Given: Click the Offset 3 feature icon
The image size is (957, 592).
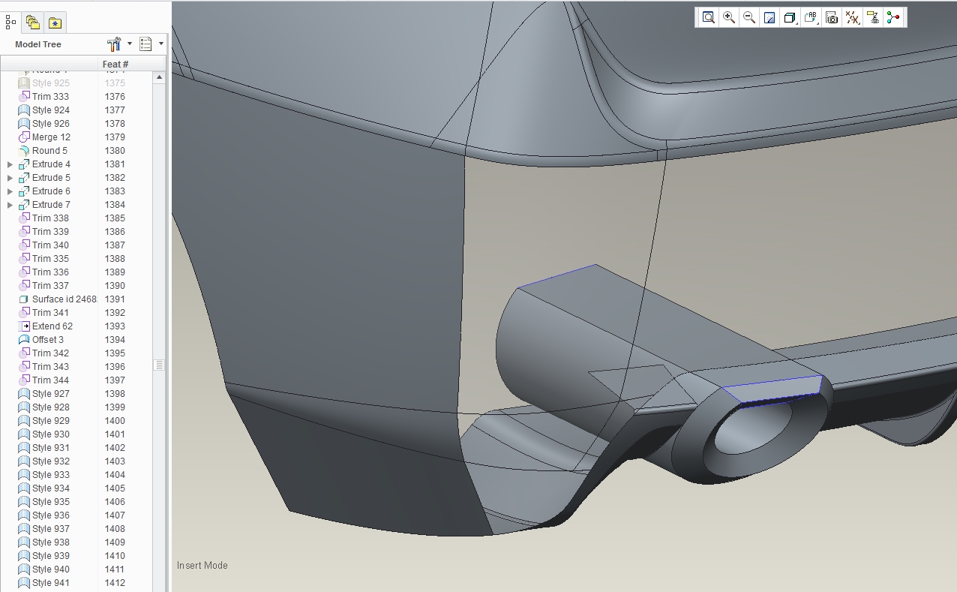Looking at the screenshot, I should 24,340.
